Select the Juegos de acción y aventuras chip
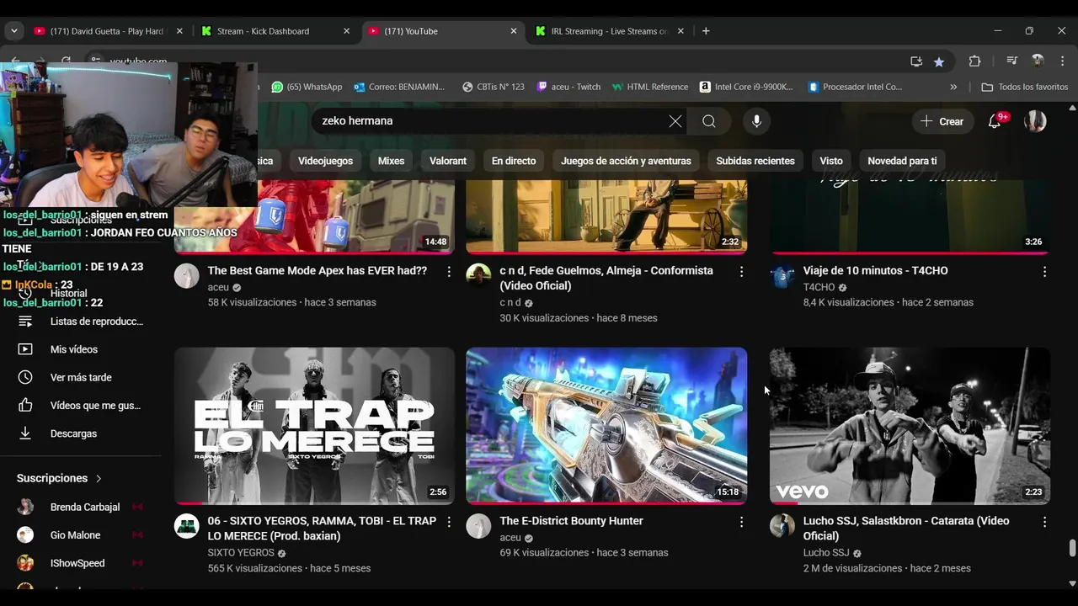 (x=626, y=161)
